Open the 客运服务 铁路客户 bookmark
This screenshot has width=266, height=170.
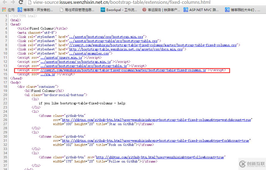click(x=161, y=10)
